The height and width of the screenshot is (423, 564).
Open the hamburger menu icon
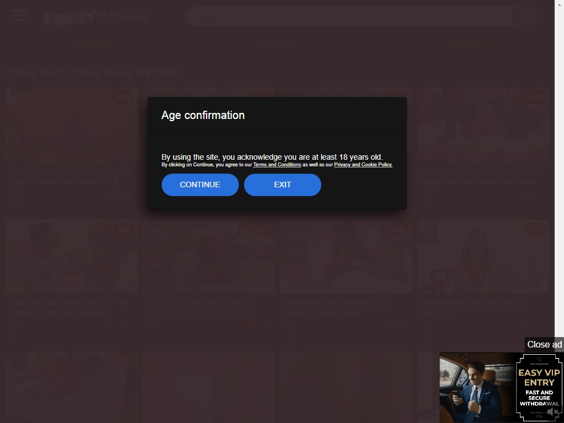point(19,15)
